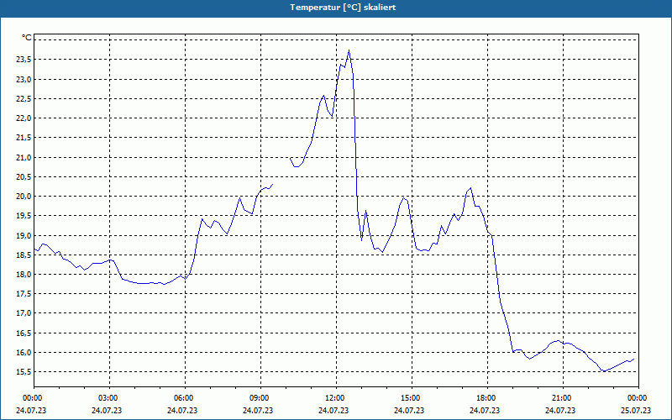The width and height of the screenshot is (672, 420).
Task: Select the 16,0 y-axis value
Action: click(x=24, y=352)
